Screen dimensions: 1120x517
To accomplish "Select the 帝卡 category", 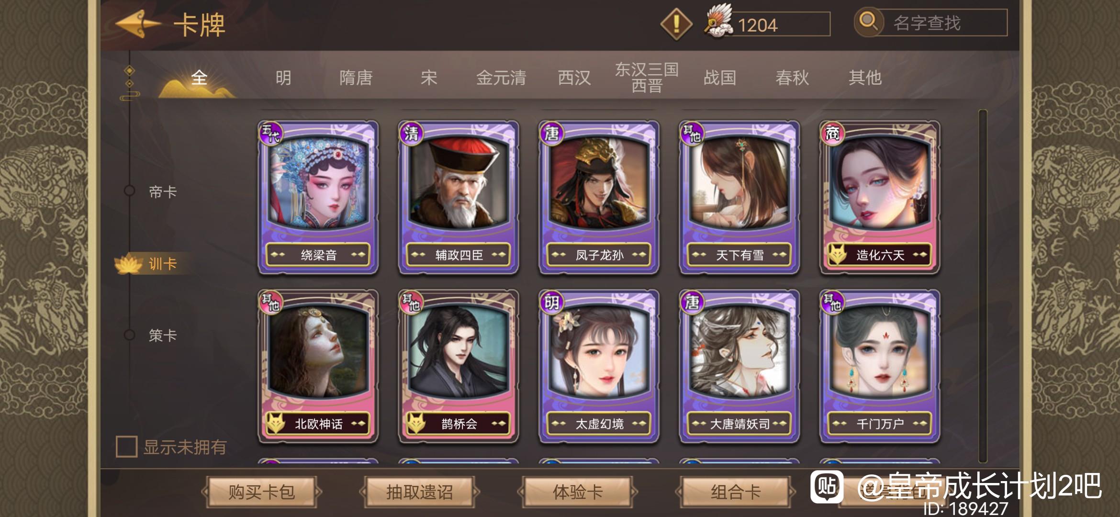I will click(x=163, y=192).
